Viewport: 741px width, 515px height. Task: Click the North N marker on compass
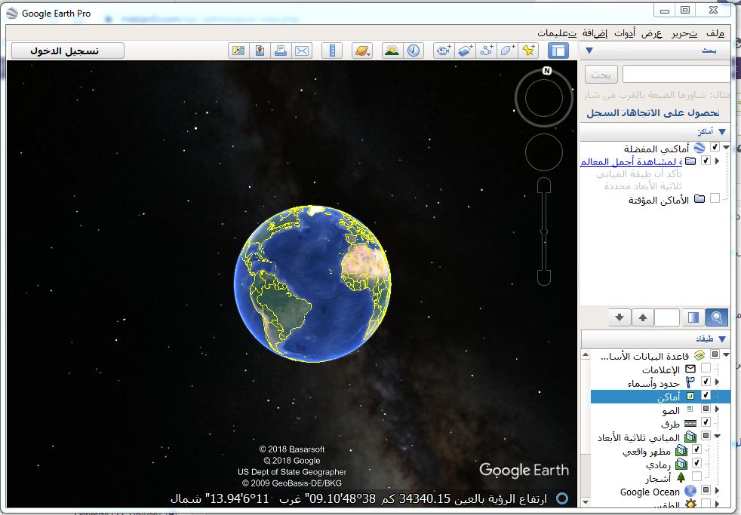(x=547, y=71)
